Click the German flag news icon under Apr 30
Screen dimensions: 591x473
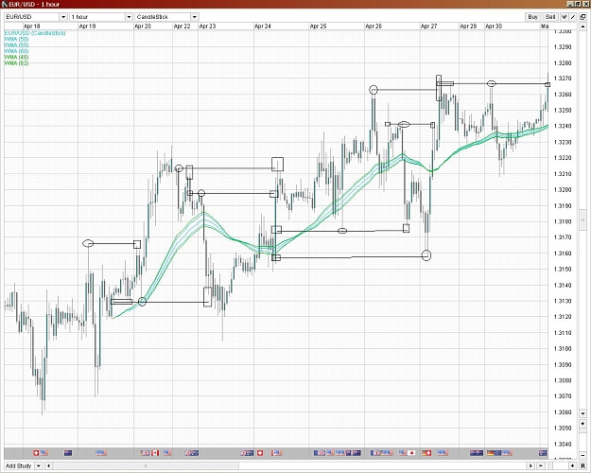coord(491,452)
